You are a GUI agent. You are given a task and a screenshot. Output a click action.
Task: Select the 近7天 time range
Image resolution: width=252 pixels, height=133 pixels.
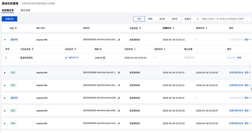tap(175, 19)
